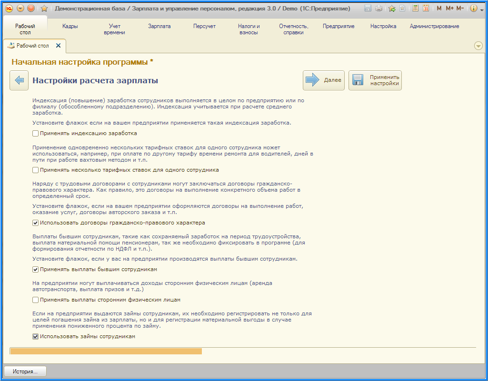Click the printer icon in title bar
This screenshot has width=488, height=381.
(378, 9)
